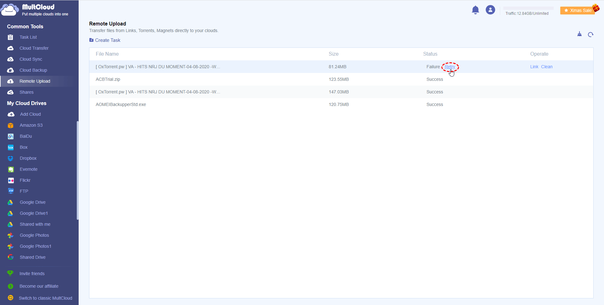
Task: Retry the failed upload
Action: (450, 67)
